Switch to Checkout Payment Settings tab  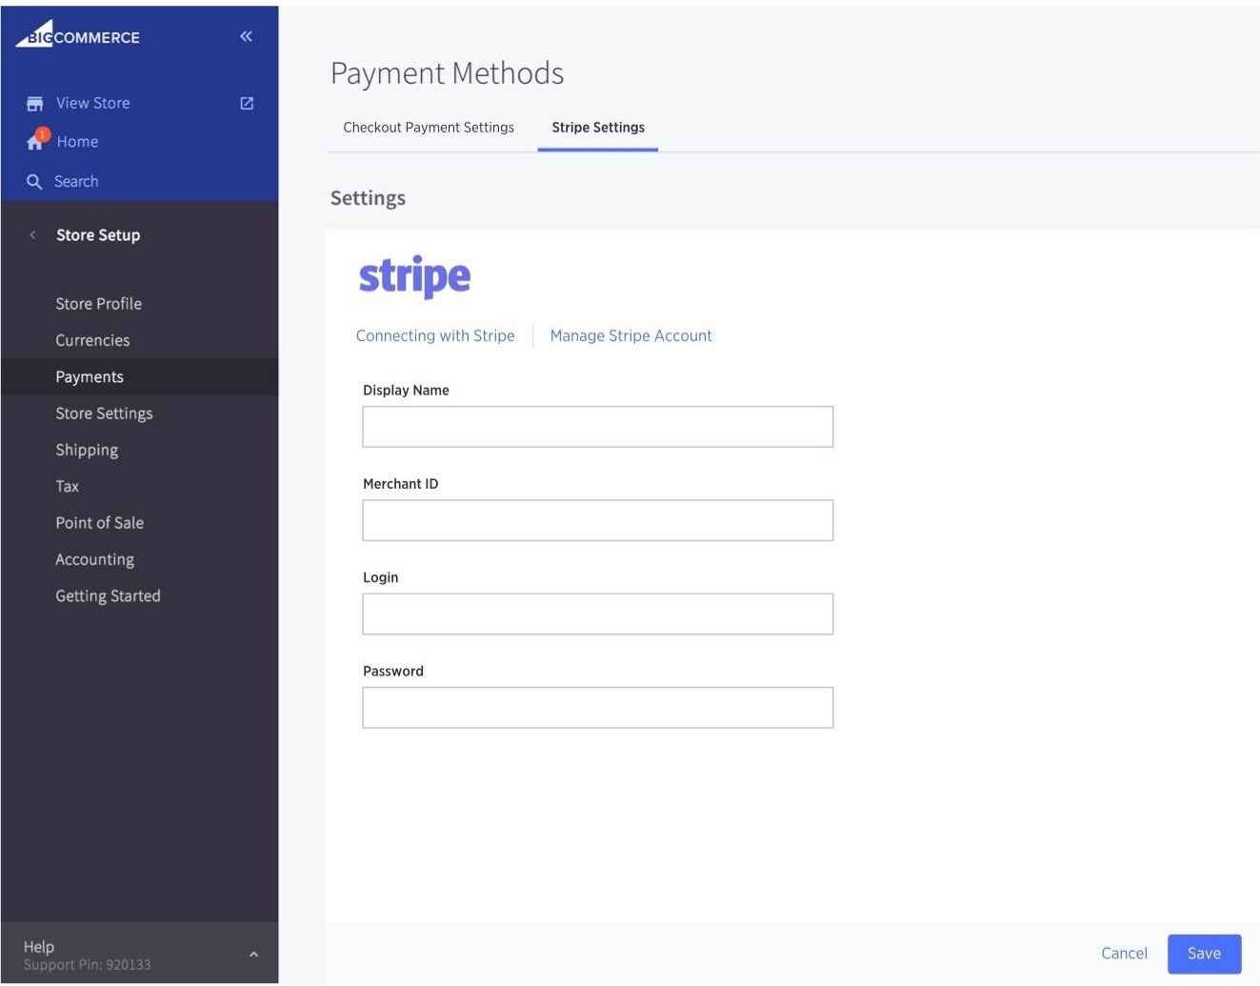tap(429, 128)
